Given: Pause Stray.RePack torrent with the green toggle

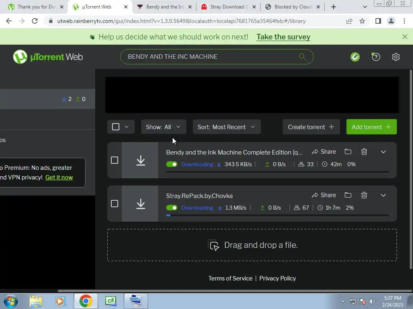Looking at the screenshot, I should point(172,208).
